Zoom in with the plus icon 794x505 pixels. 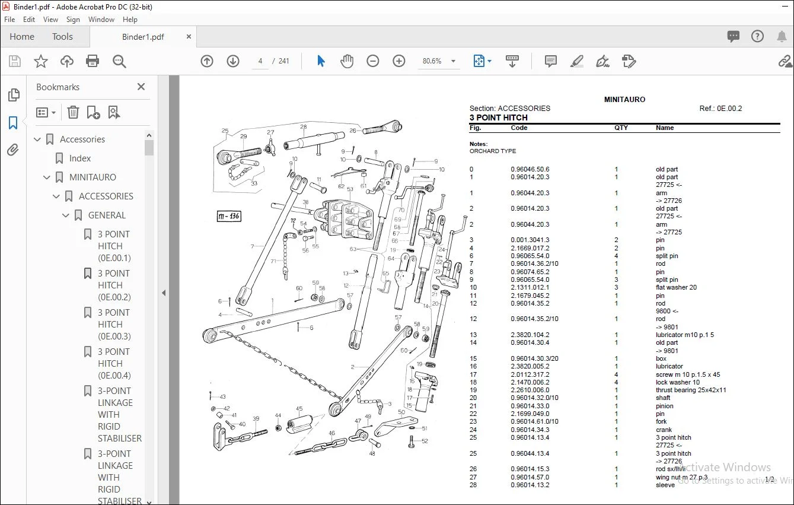(399, 61)
